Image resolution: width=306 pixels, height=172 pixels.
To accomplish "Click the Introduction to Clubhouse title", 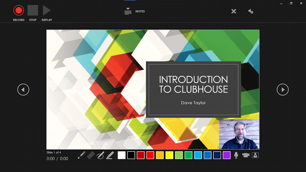I will click(x=194, y=84).
